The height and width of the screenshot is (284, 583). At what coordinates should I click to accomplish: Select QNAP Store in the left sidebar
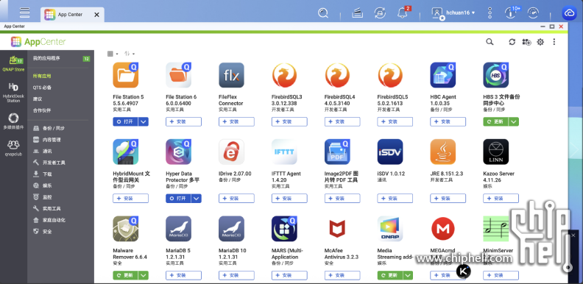pyautogui.click(x=13, y=63)
